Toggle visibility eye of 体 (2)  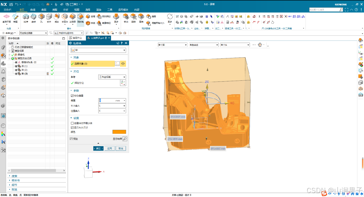[x=16, y=70]
